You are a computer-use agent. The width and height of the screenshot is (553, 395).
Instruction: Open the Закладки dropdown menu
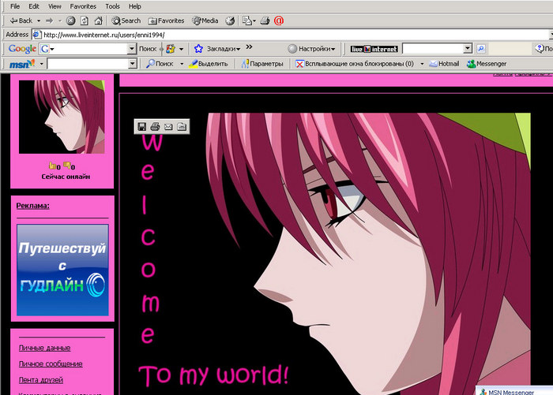pyautogui.click(x=239, y=50)
